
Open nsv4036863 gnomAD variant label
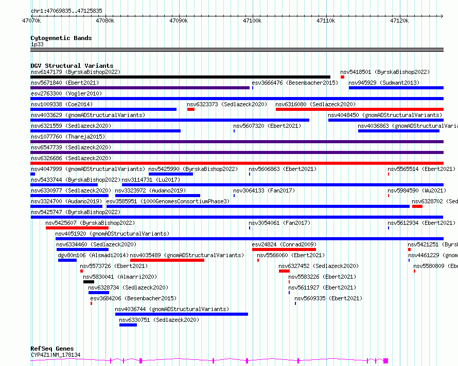pos(408,126)
